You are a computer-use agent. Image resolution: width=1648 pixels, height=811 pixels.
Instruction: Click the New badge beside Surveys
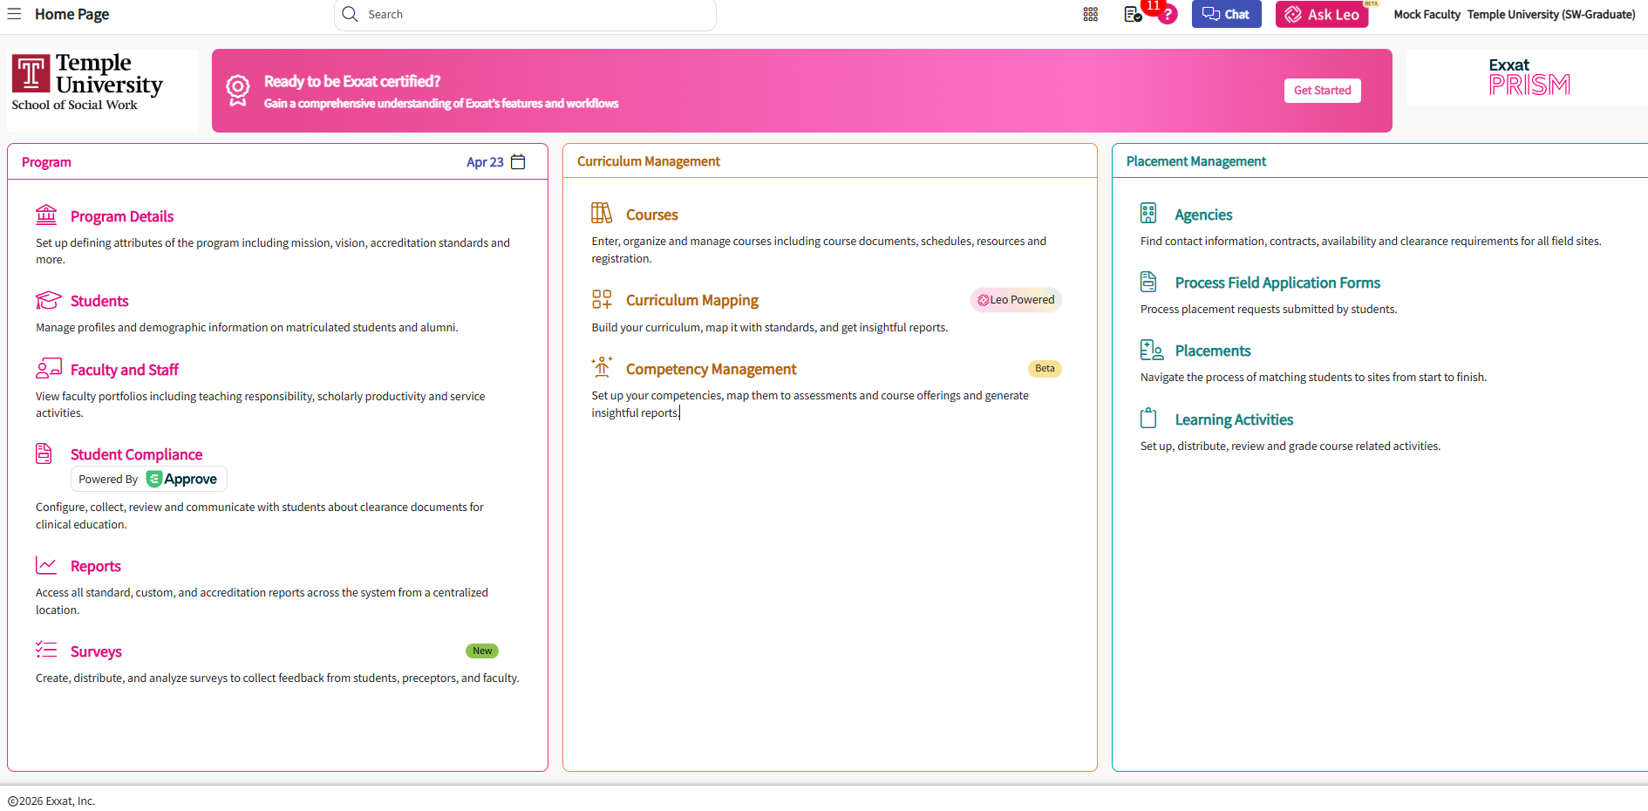point(482,651)
